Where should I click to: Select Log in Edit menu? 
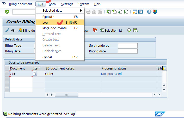coord(60,22)
